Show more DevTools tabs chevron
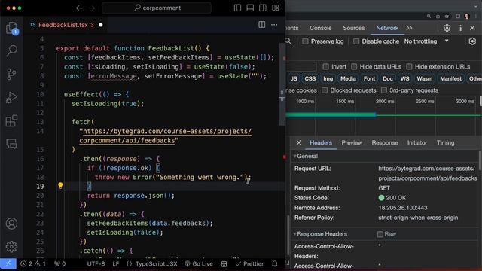Image resolution: width=482 pixels, height=271 pixels. [x=409, y=28]
